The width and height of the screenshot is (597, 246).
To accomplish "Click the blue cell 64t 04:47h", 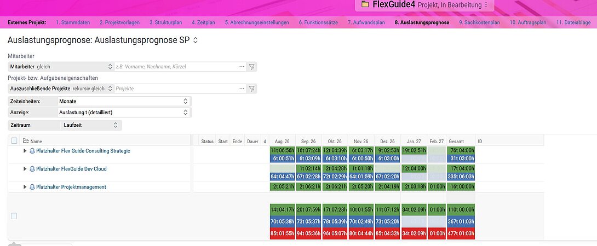I will tap(282, 177).
